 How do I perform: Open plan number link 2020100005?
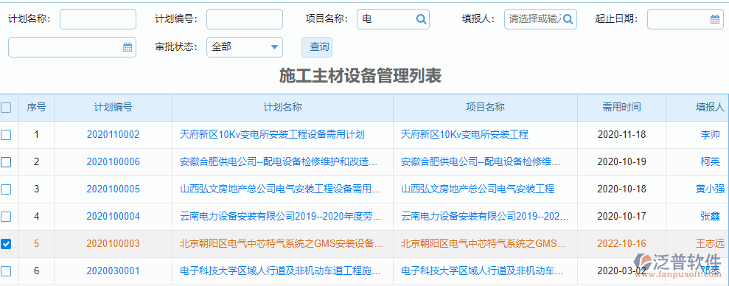click(x=113, y=189)
